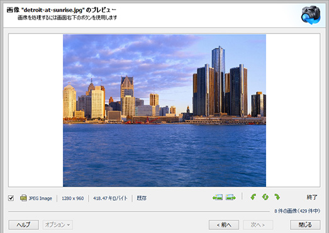Click the previous image arrow icon
The width and height of the screenshot is (329, 233).
tap(218, 197)
